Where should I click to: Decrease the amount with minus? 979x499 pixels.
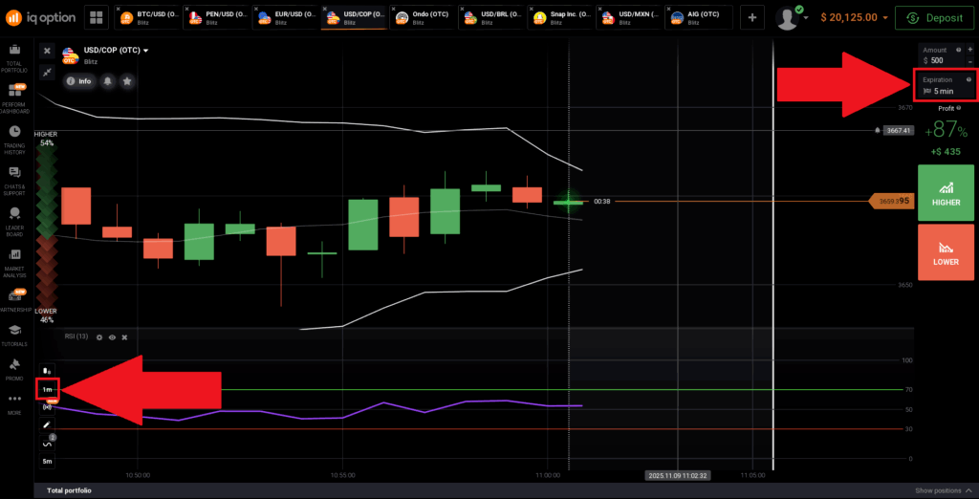click(x=969, y=61)
